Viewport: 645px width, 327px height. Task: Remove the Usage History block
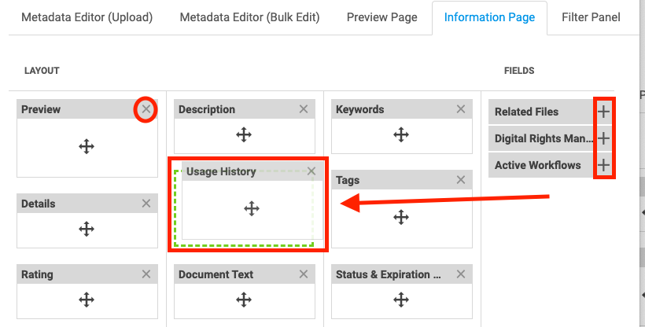311,171
